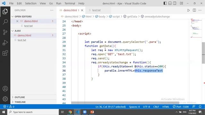Open the Help menu
The height and width of the screenshot is (115, 205).
(x=81, y=4)
